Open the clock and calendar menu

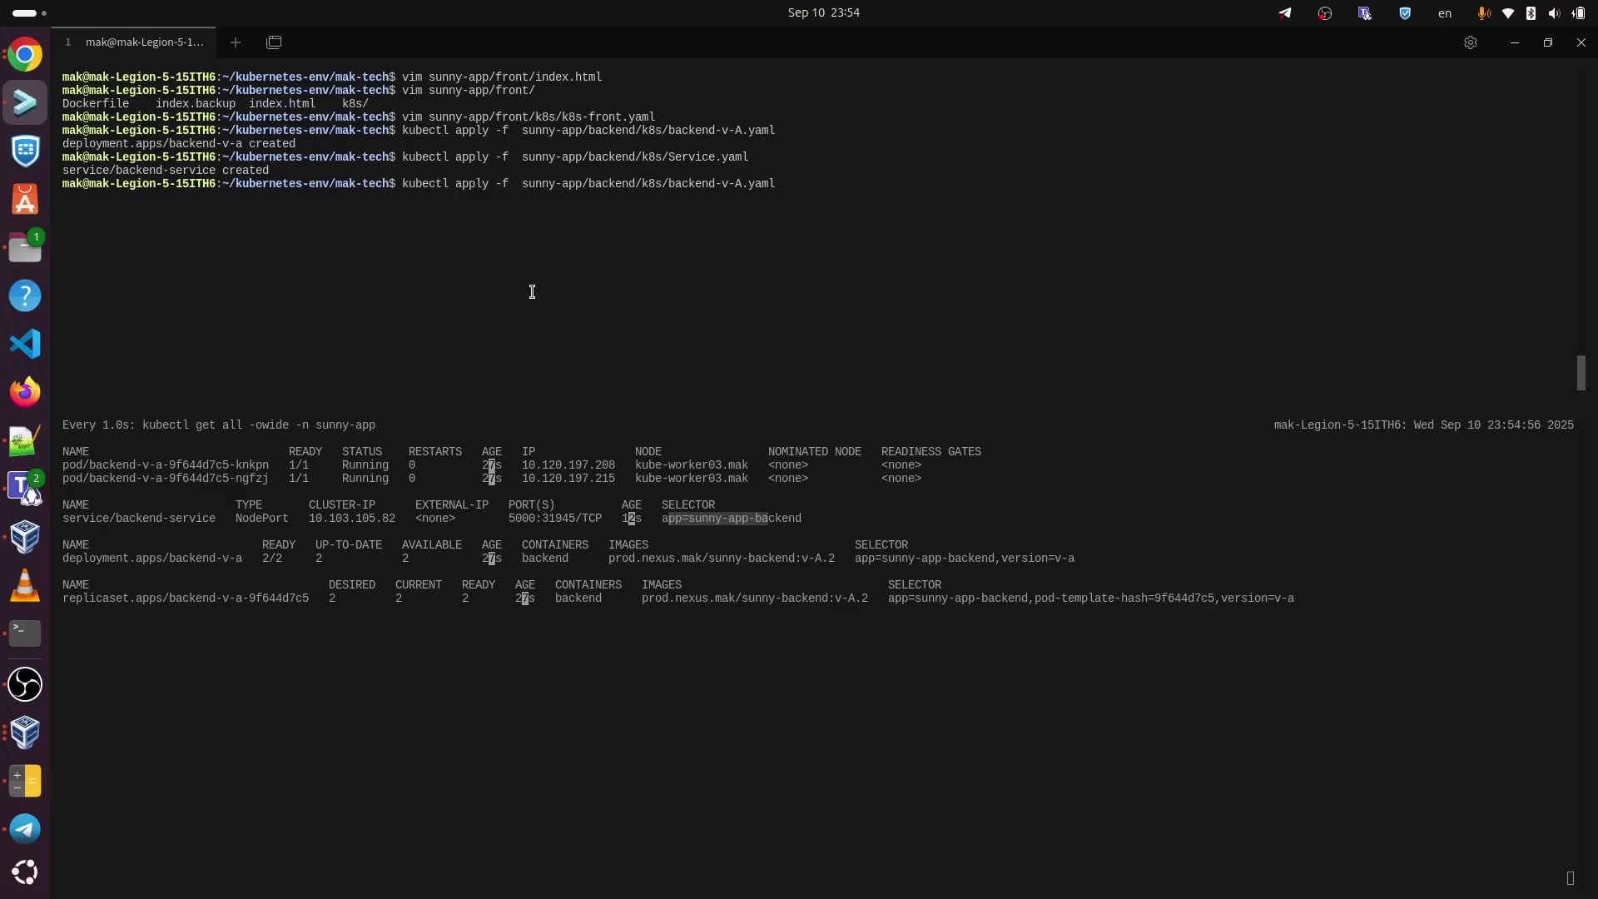tap(823, 12)
